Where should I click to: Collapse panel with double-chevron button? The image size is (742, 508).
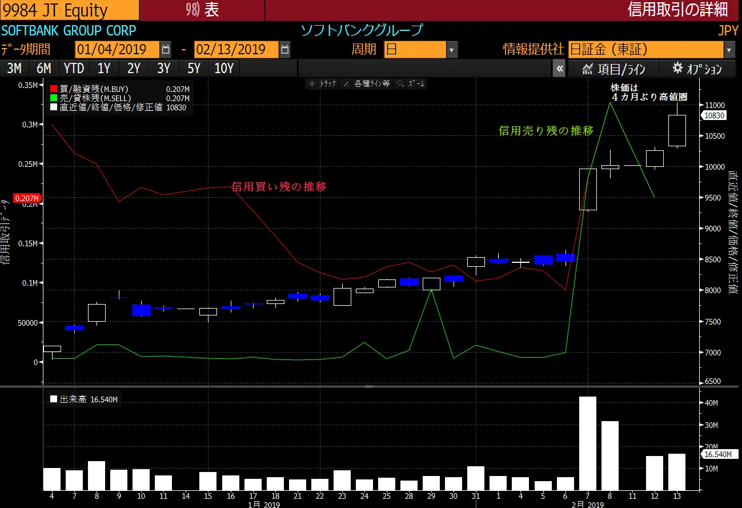point(559,69)
